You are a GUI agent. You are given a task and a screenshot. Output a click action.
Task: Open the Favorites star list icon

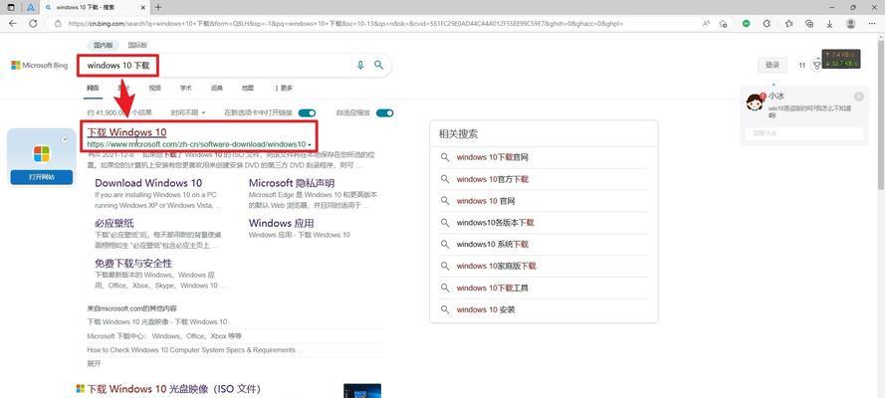point(788,24)
